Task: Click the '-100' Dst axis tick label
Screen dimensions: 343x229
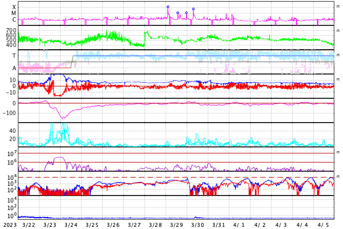Action: pyautogui.click(x=9, y=113)
